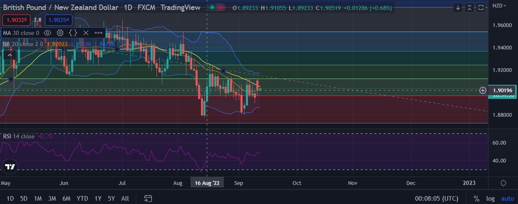Open more options for MA indicator
Image resolution: width=518 pixels, height=204 pixels.
(x=99, y=33)
